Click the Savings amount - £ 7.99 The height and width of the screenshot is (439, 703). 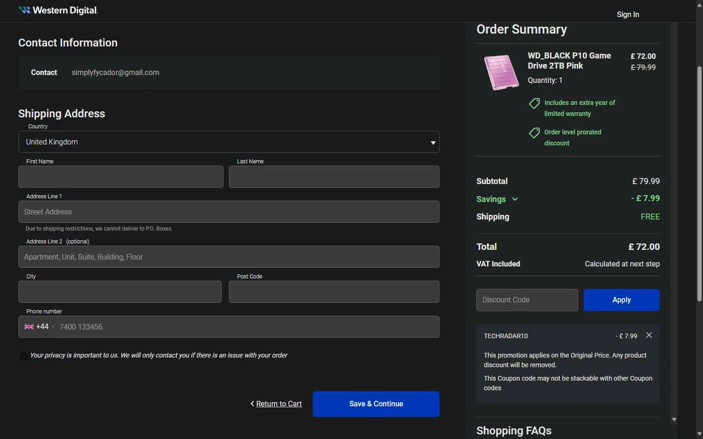[x=645, y=198]
